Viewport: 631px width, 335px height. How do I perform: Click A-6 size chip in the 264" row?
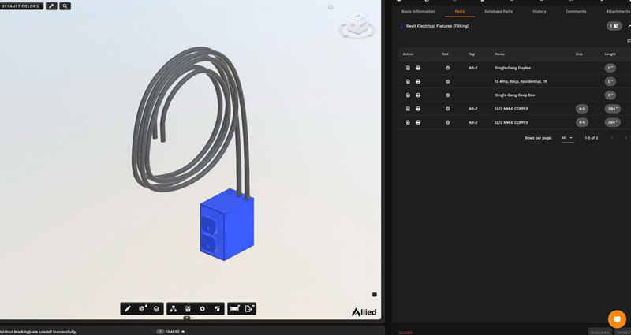(582, 122)
